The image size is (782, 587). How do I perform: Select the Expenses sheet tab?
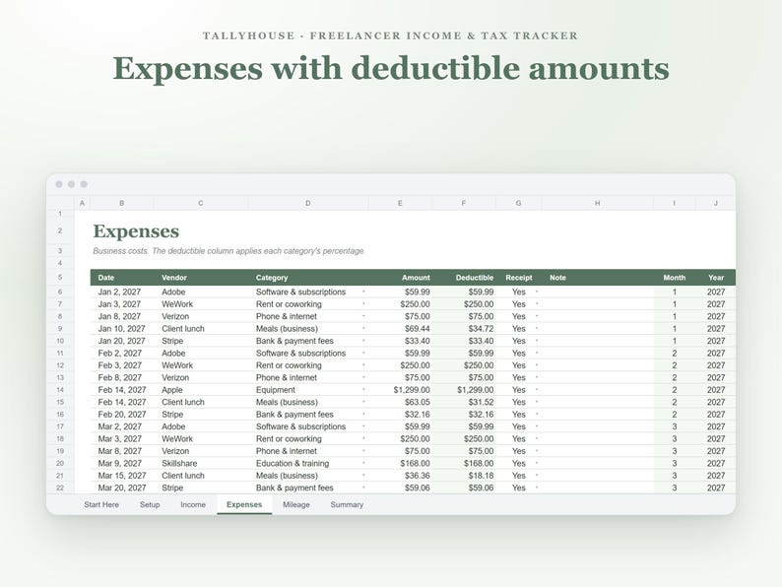coord(244,504)
